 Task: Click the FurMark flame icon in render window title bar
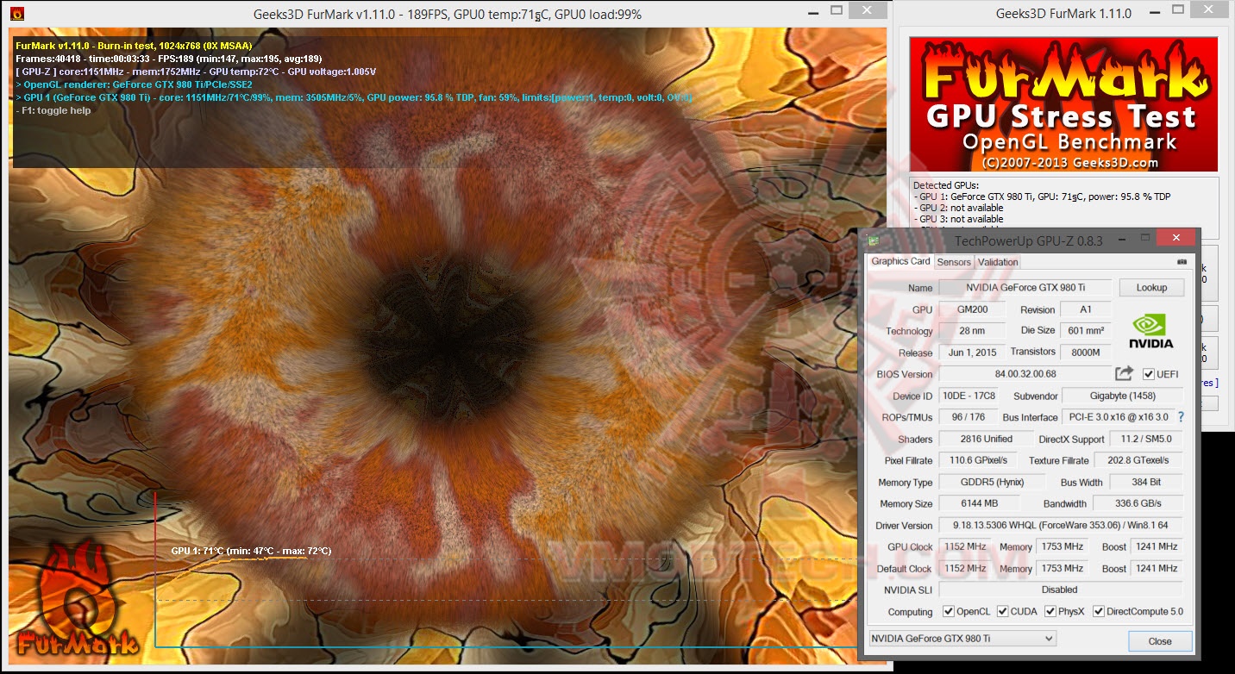(x=17, y=14)
